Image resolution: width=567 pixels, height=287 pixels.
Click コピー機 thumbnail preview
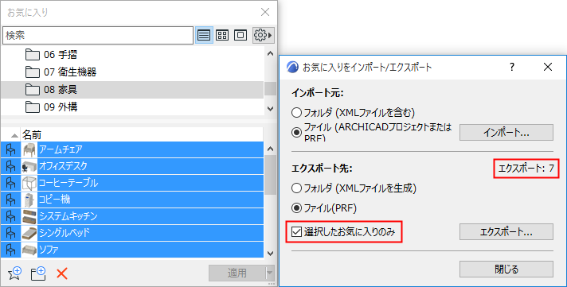pyautogui.click(x=29, y=200)
